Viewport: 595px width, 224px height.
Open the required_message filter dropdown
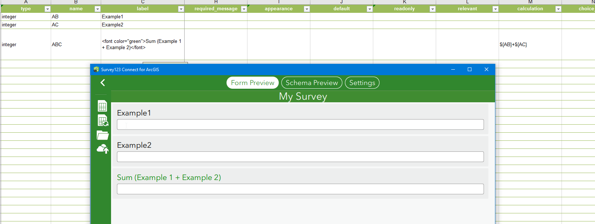pyautogui.click(x=244, y=9)
